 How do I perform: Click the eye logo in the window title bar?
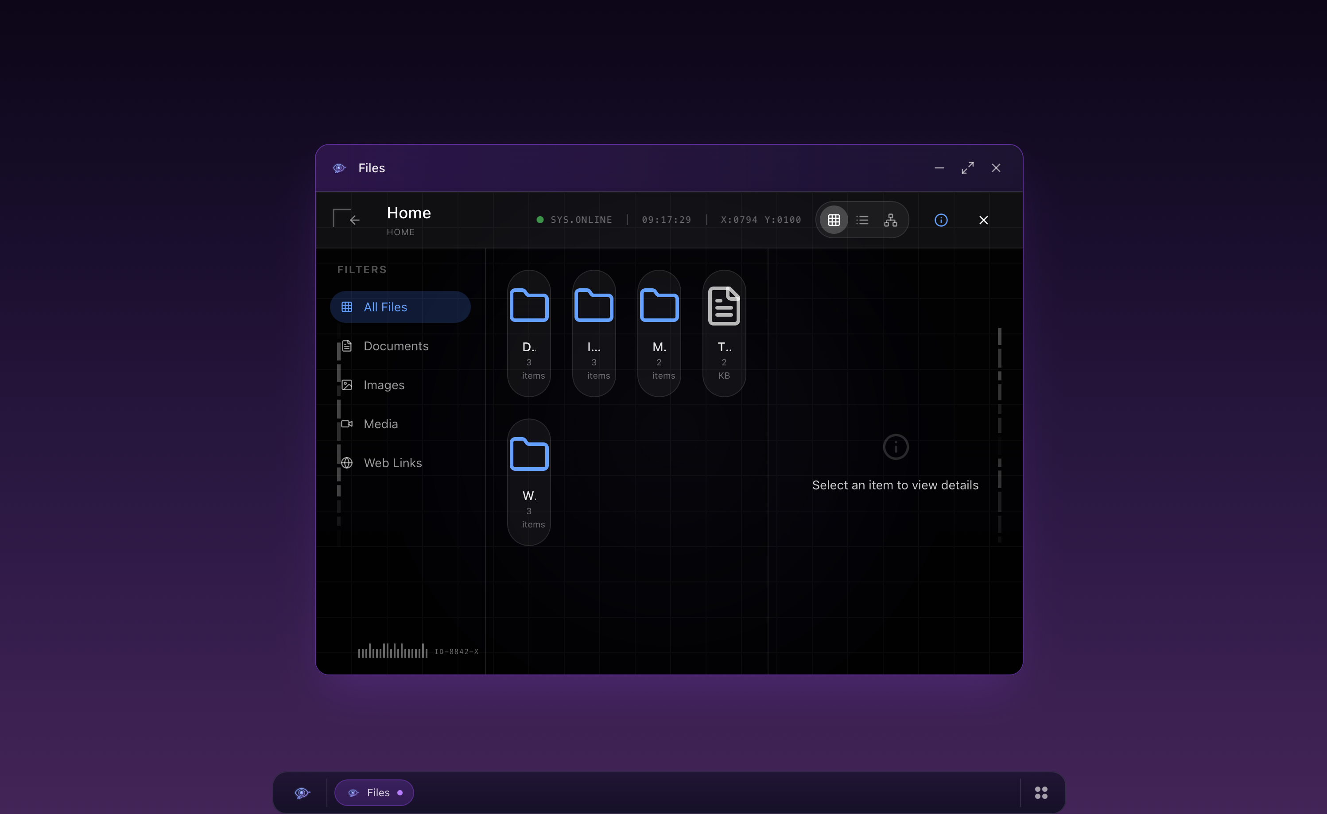point(339,167)
